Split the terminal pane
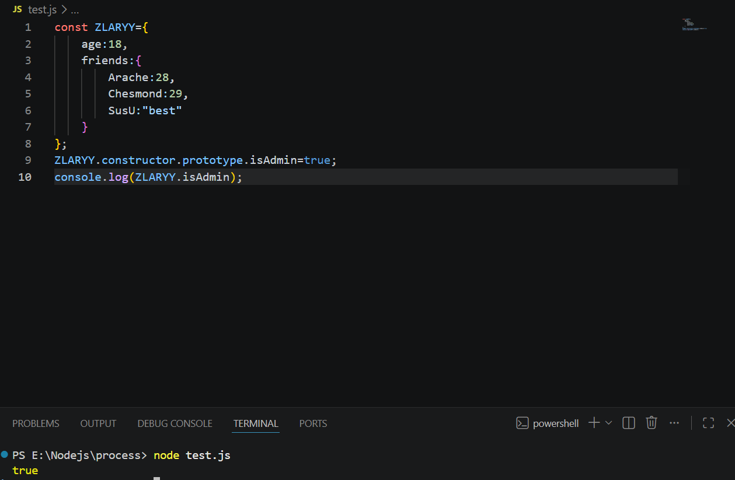 (x=629, y=423)
